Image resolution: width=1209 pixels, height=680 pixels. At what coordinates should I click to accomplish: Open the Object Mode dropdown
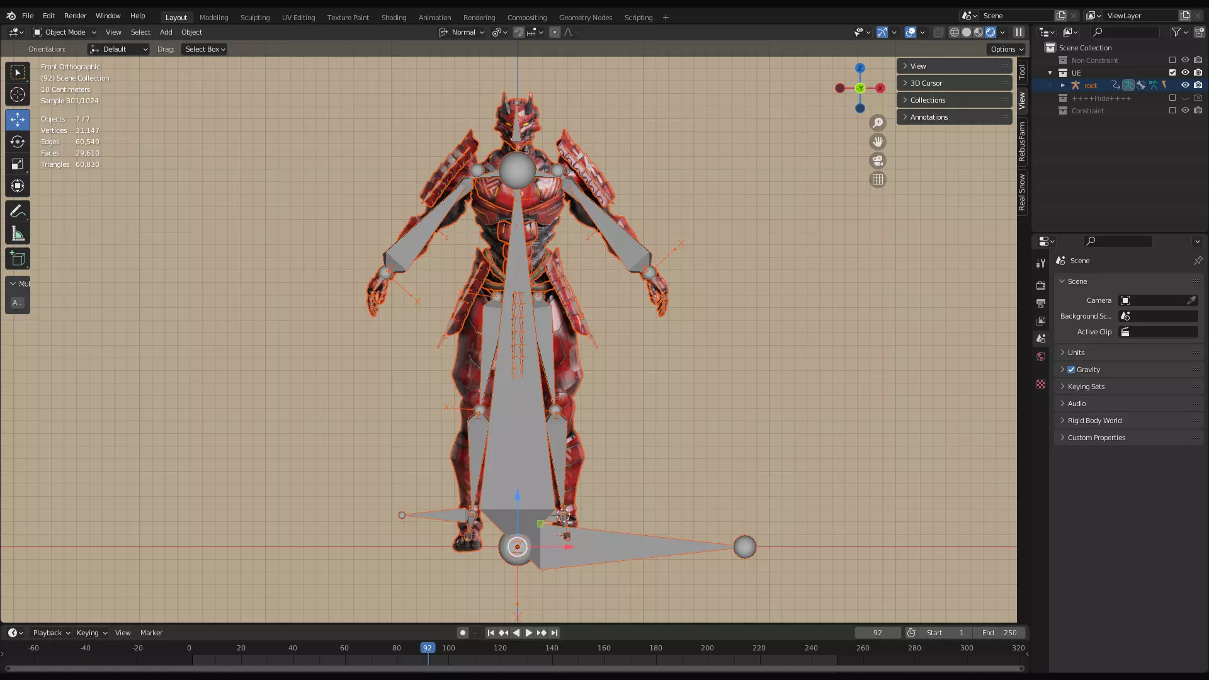pos(64,32)
